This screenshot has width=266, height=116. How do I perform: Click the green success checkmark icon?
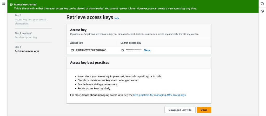click(11, 5)
